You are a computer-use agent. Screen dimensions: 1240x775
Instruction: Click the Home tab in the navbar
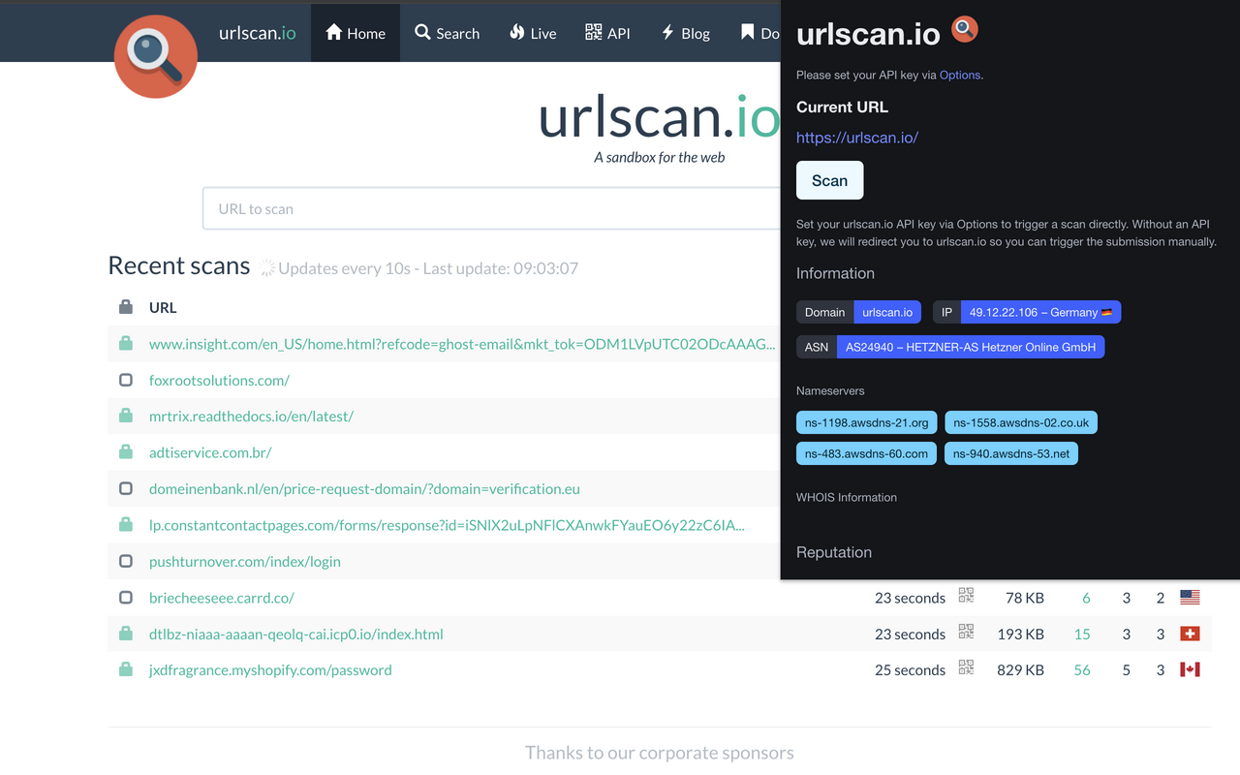click(355, 32)
